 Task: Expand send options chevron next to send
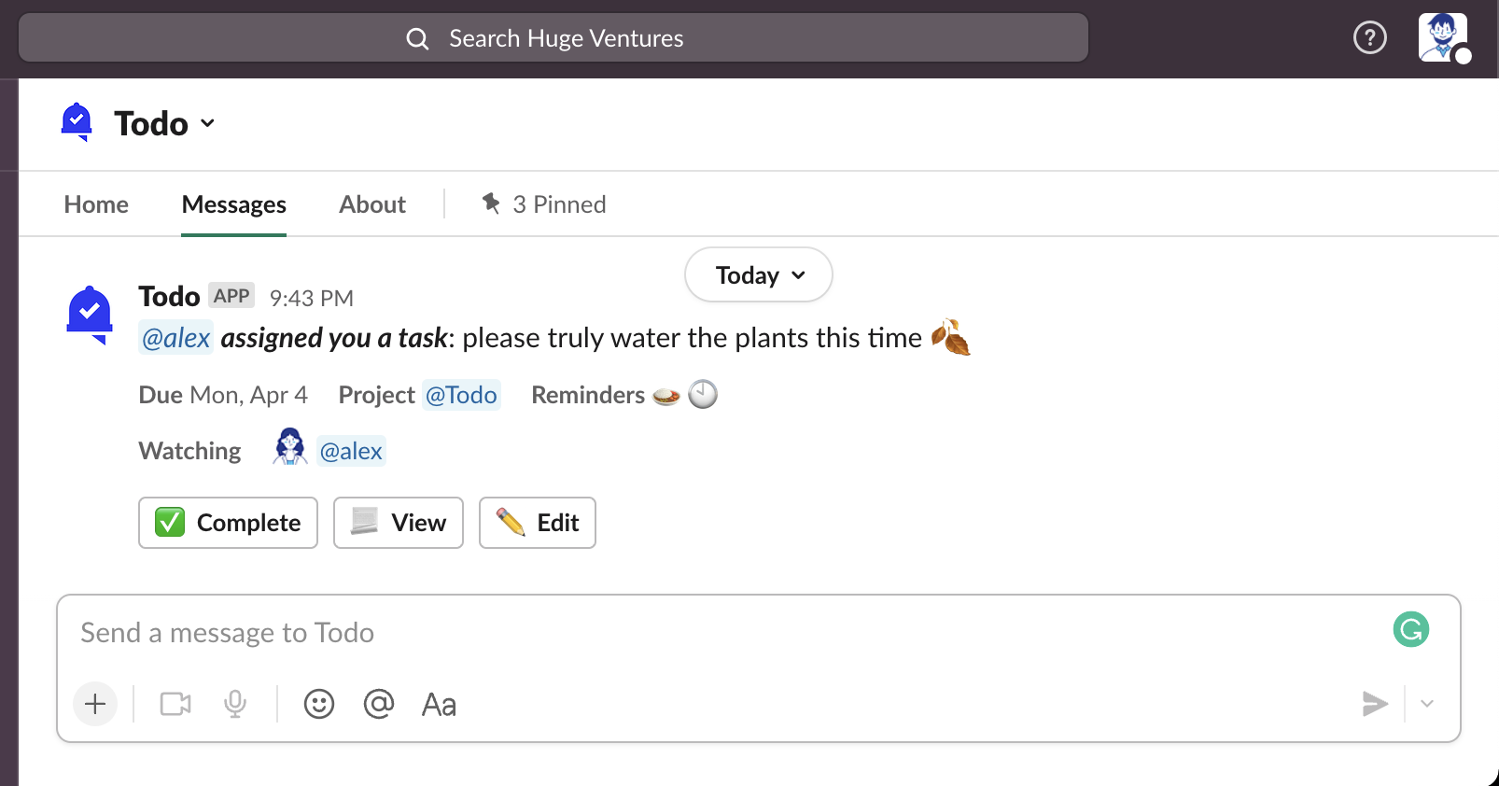1426,704
